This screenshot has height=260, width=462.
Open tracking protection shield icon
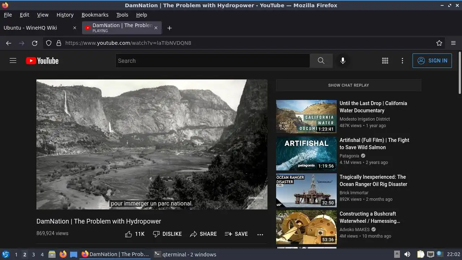coord(49,43)
